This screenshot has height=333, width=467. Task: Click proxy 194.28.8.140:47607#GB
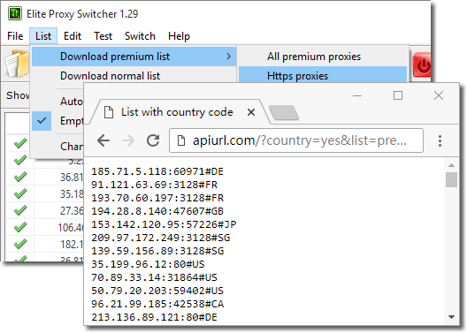click(157, 211)
